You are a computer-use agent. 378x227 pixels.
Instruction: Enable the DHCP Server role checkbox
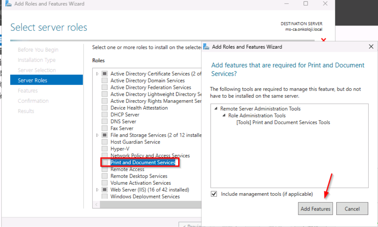coord(105,114)
